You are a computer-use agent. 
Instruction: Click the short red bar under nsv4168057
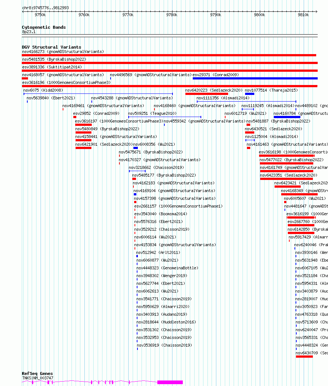pyautogui.click(x=25, y=78)
